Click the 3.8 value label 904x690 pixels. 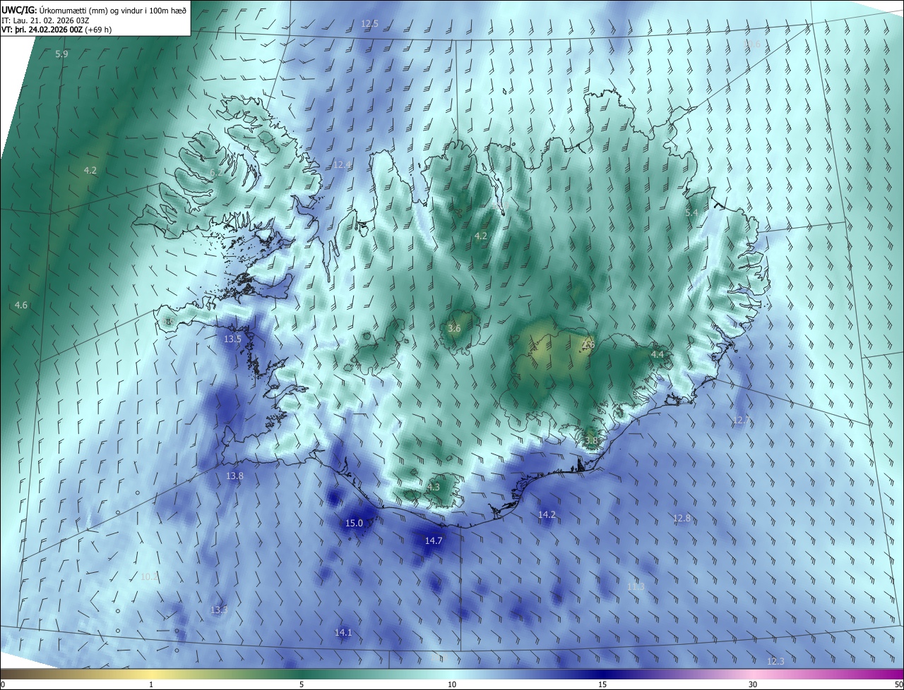(x=591, y=440)
